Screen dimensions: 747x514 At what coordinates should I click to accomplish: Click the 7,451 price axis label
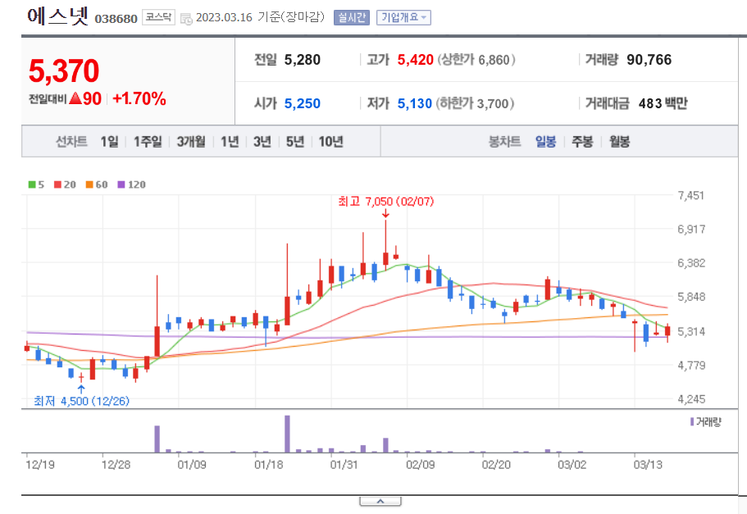coord(690,195)
